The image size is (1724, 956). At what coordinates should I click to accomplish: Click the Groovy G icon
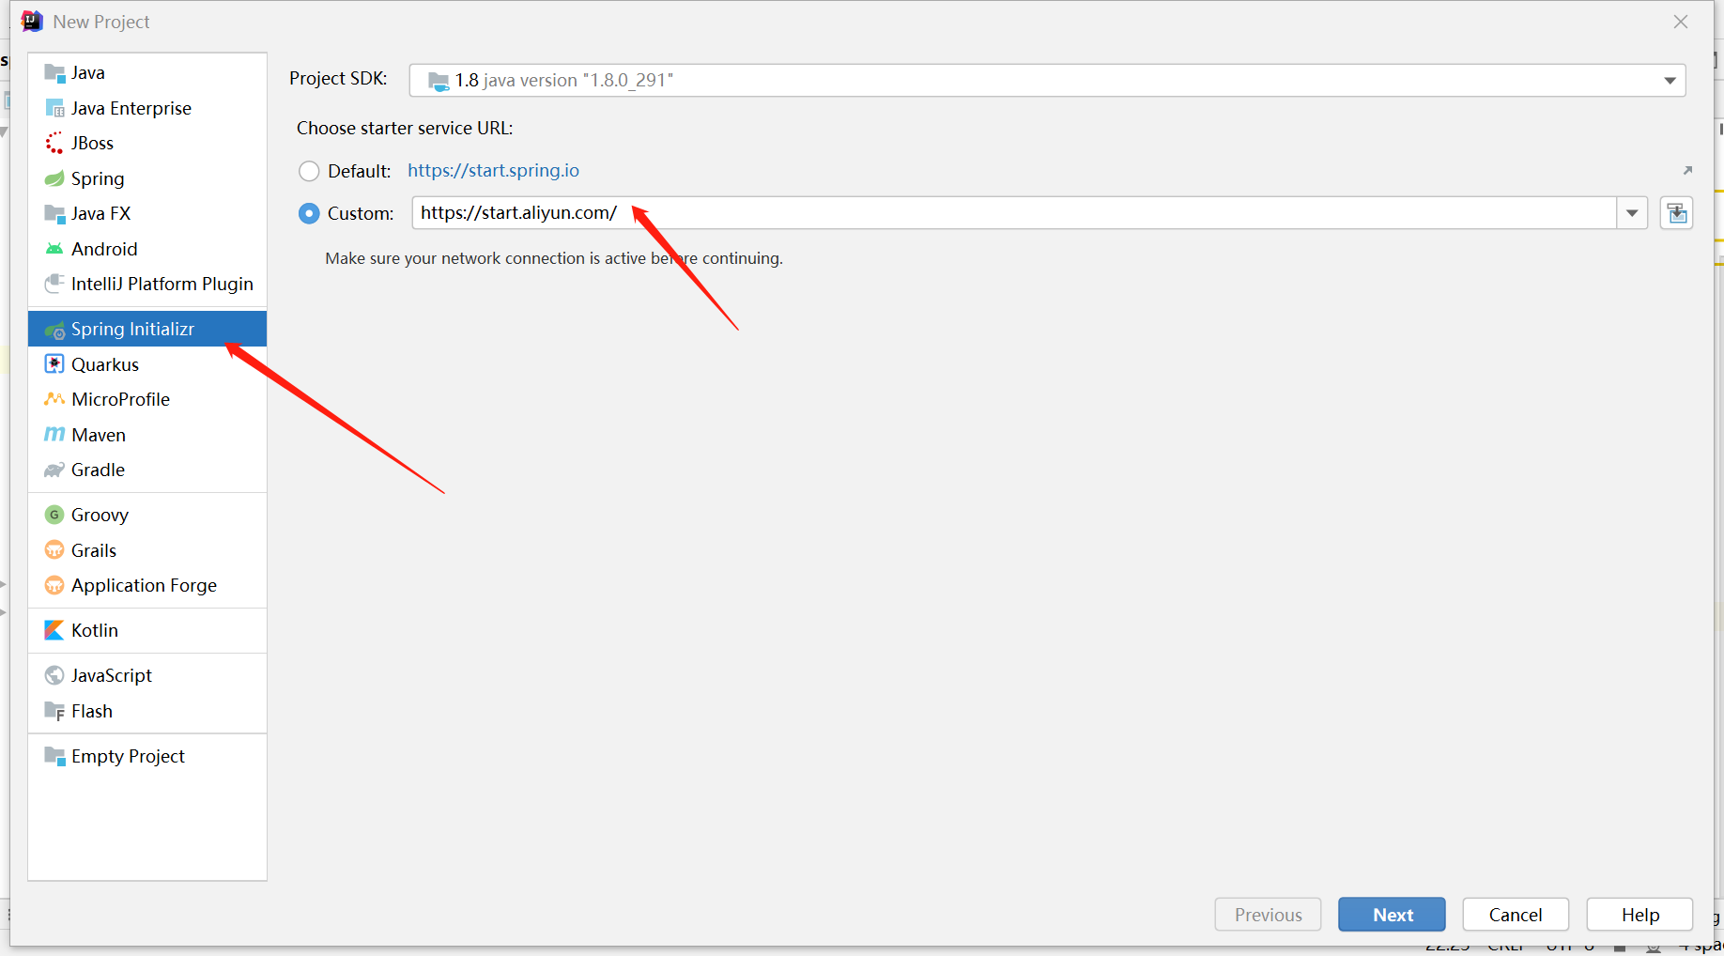(54, 515)
